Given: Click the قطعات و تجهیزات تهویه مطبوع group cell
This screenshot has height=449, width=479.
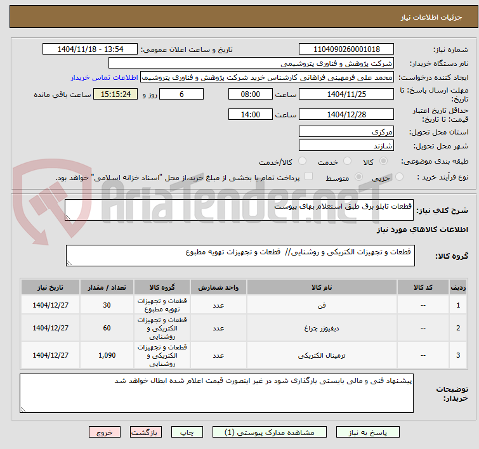Looking at the screenshot, I should 162,305.
